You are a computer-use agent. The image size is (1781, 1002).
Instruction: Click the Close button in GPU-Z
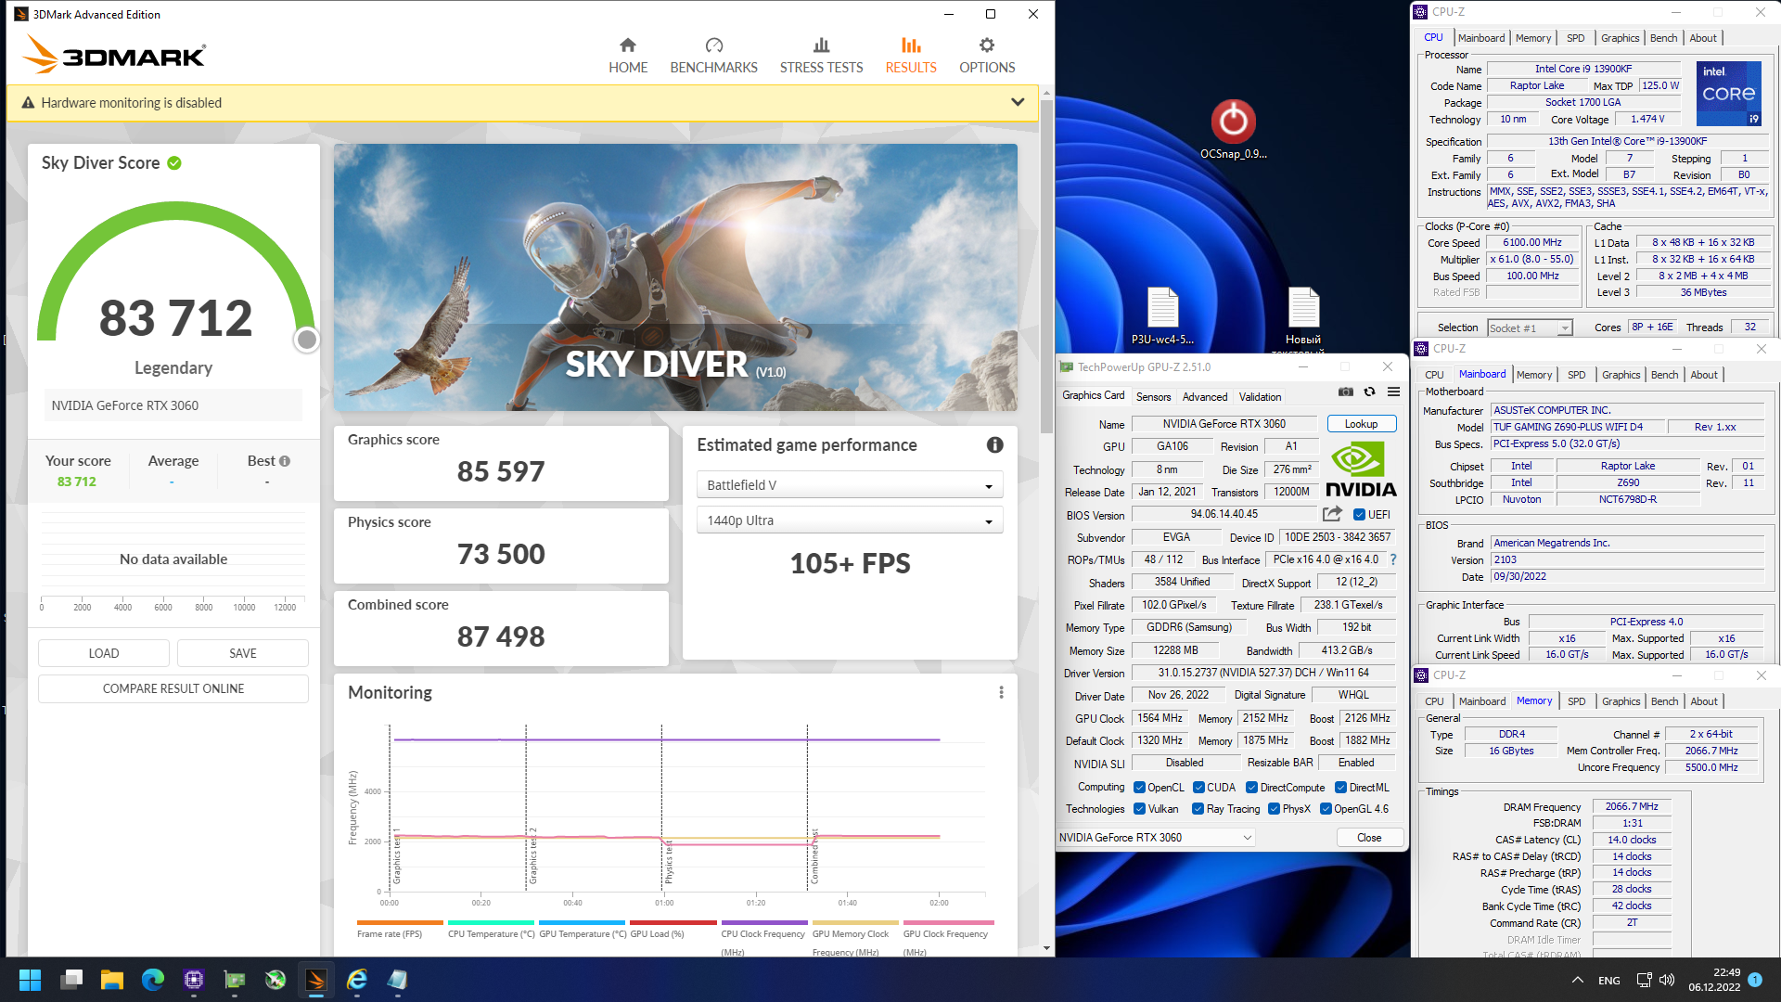click(x=1369, y=838)
